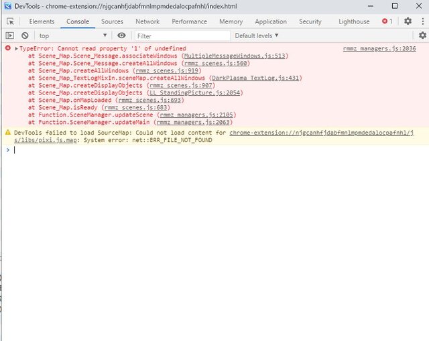
Task: Open the console settings gear icon
Action: (x=422, y=36)
